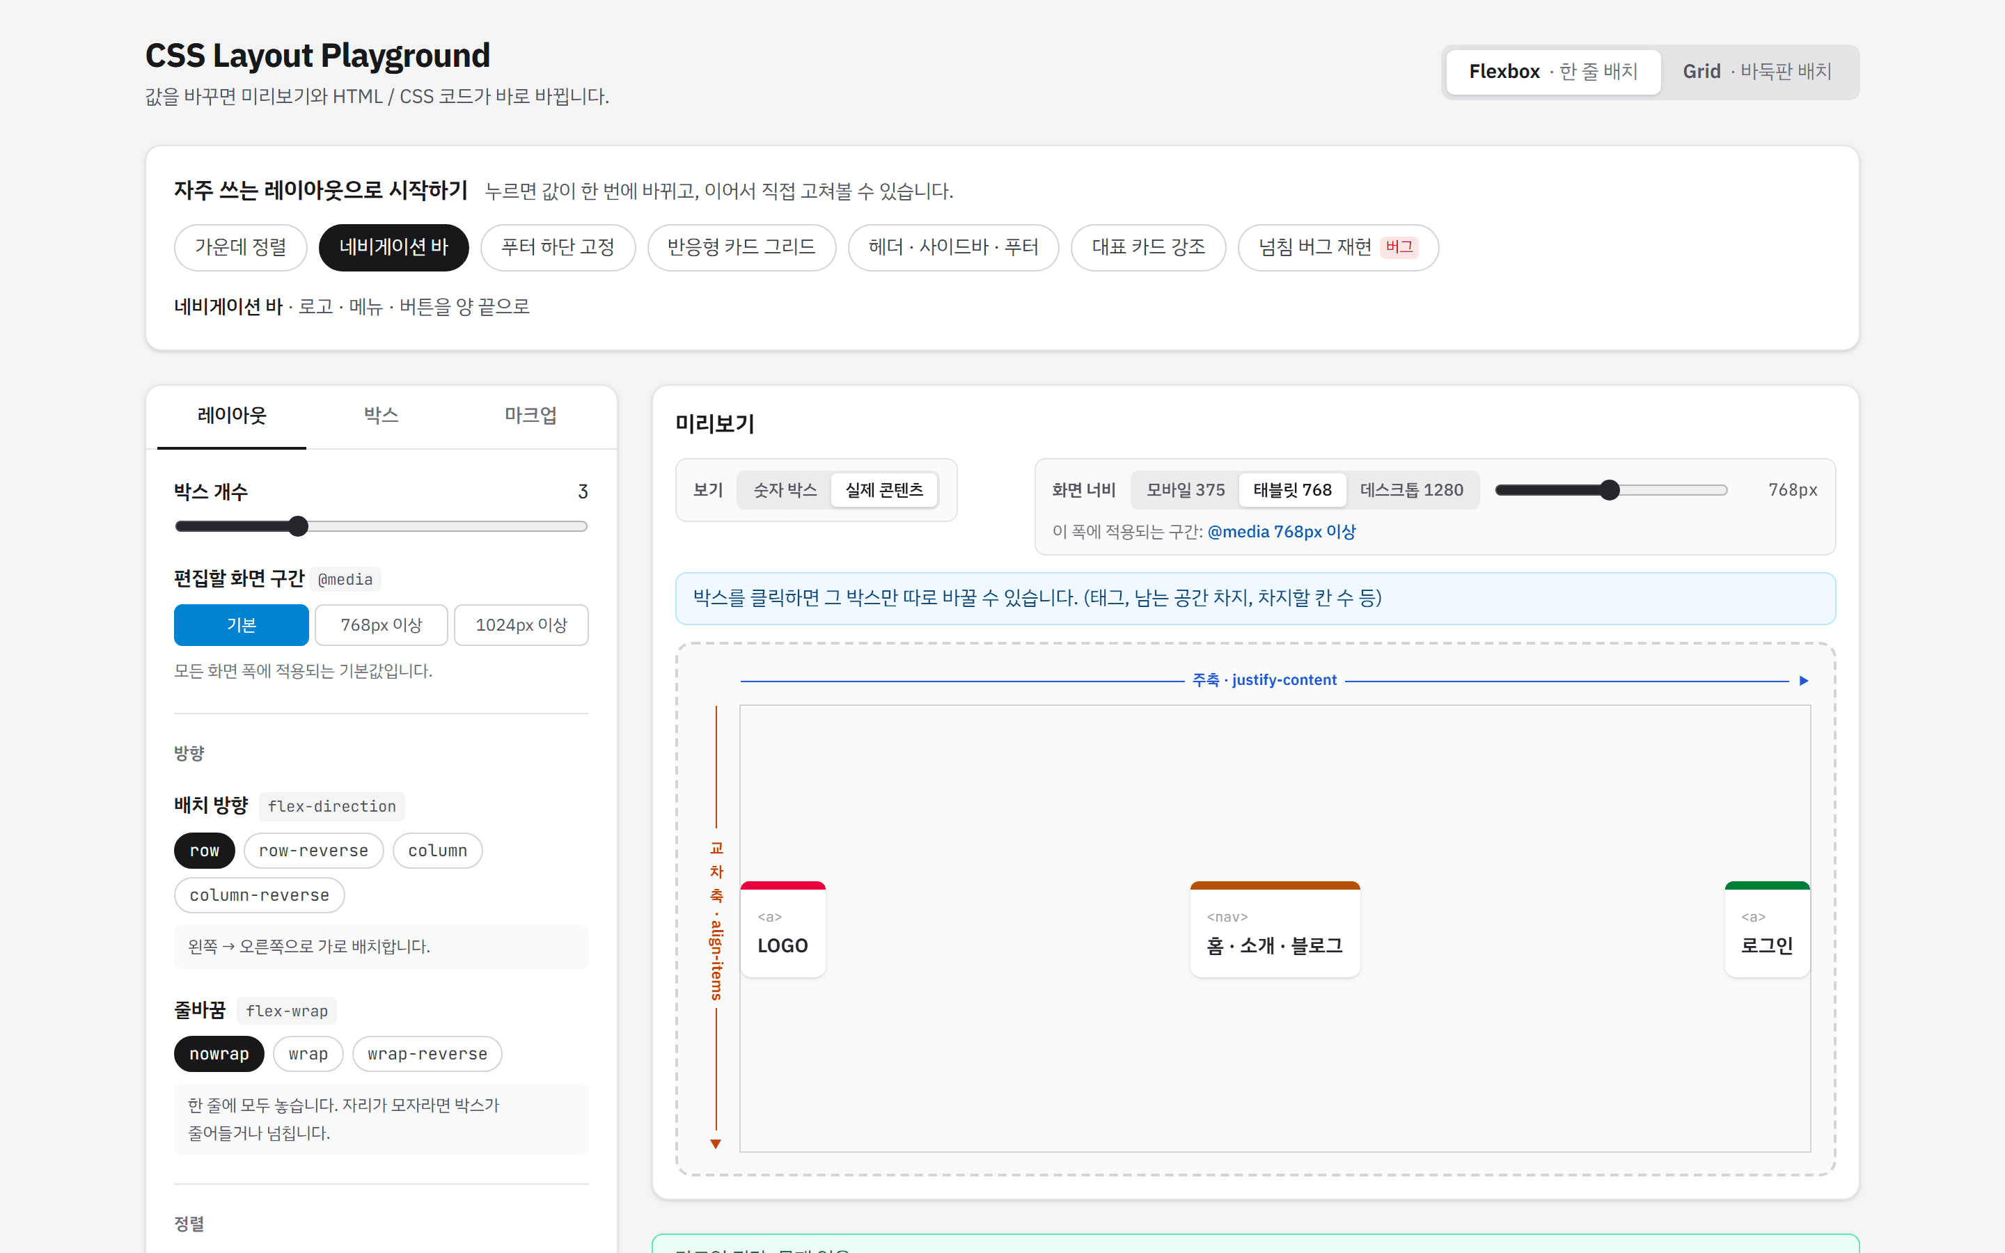Select the 기본 media breakpoint
The height and width of the screenshot is (1253, 2005).
241,625
